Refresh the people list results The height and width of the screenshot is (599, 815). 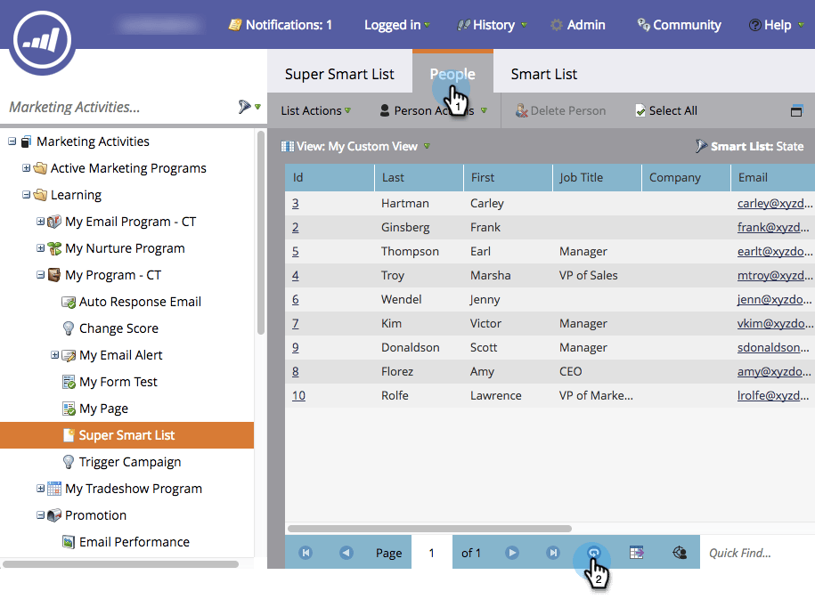tap(592, 552)
